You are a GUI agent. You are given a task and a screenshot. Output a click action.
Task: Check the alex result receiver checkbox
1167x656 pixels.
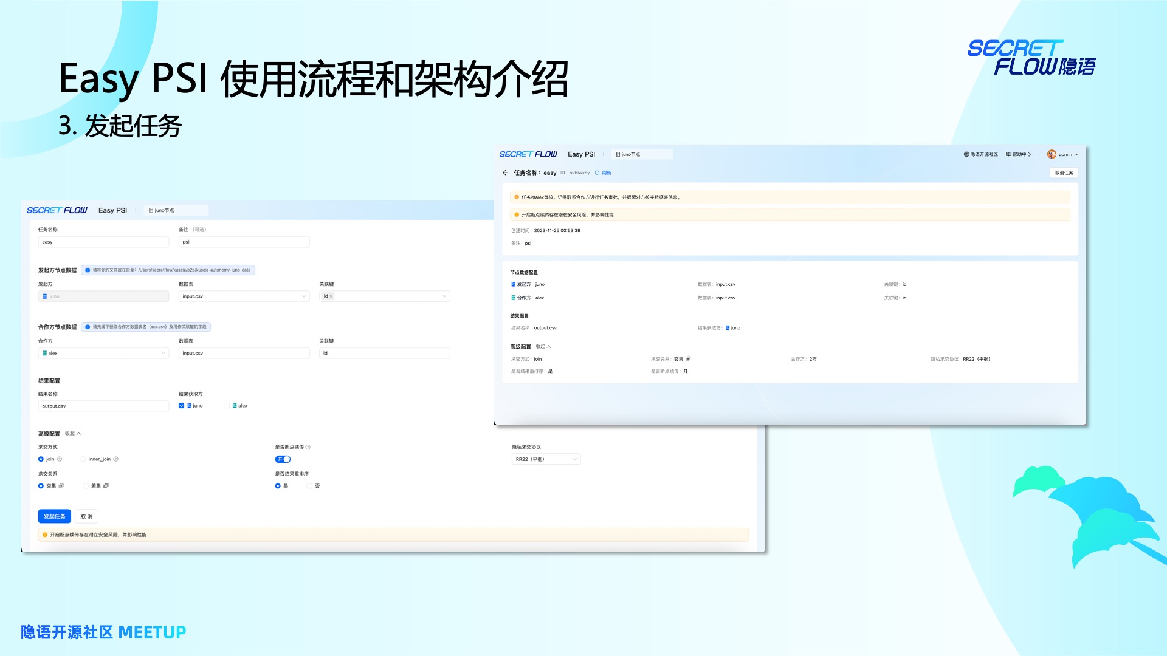pyautogui.click(x=227, y=406)
